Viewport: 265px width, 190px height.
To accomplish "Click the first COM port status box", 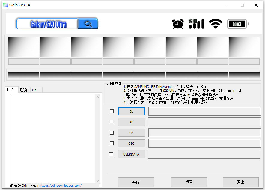I will (x=24, y=62).
